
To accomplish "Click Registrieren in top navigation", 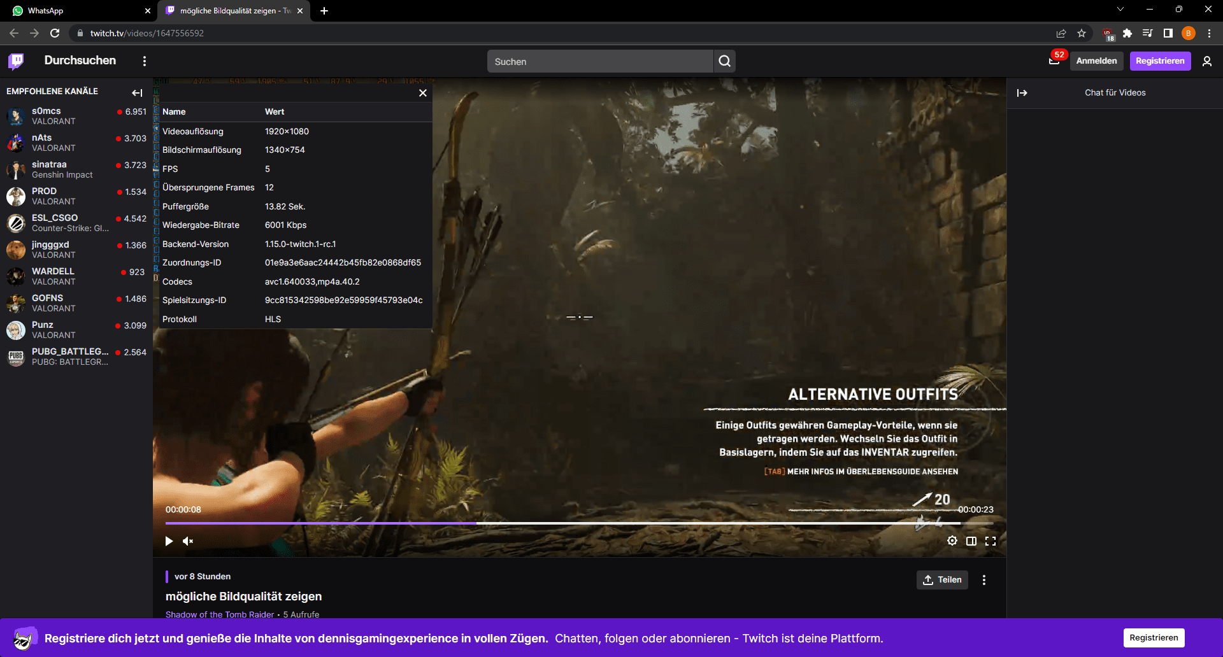I will (1160, 61).
